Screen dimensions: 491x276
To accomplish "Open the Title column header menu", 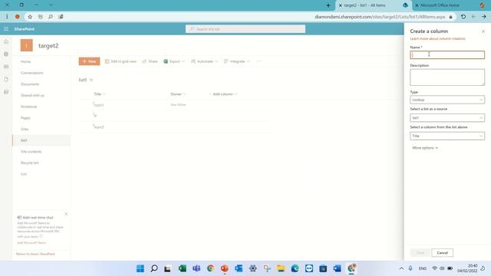I will [100, 94].
